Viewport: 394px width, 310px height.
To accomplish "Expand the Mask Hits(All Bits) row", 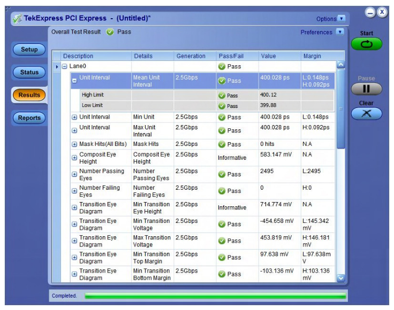I will pyautogui.click(x=74, y=144).
